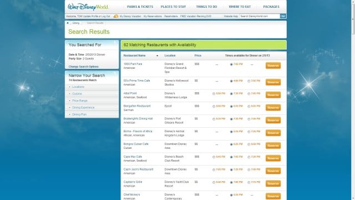Open Biergarten Restaurant link
Screen dimensions: 355x200
(x=137, y=106)
